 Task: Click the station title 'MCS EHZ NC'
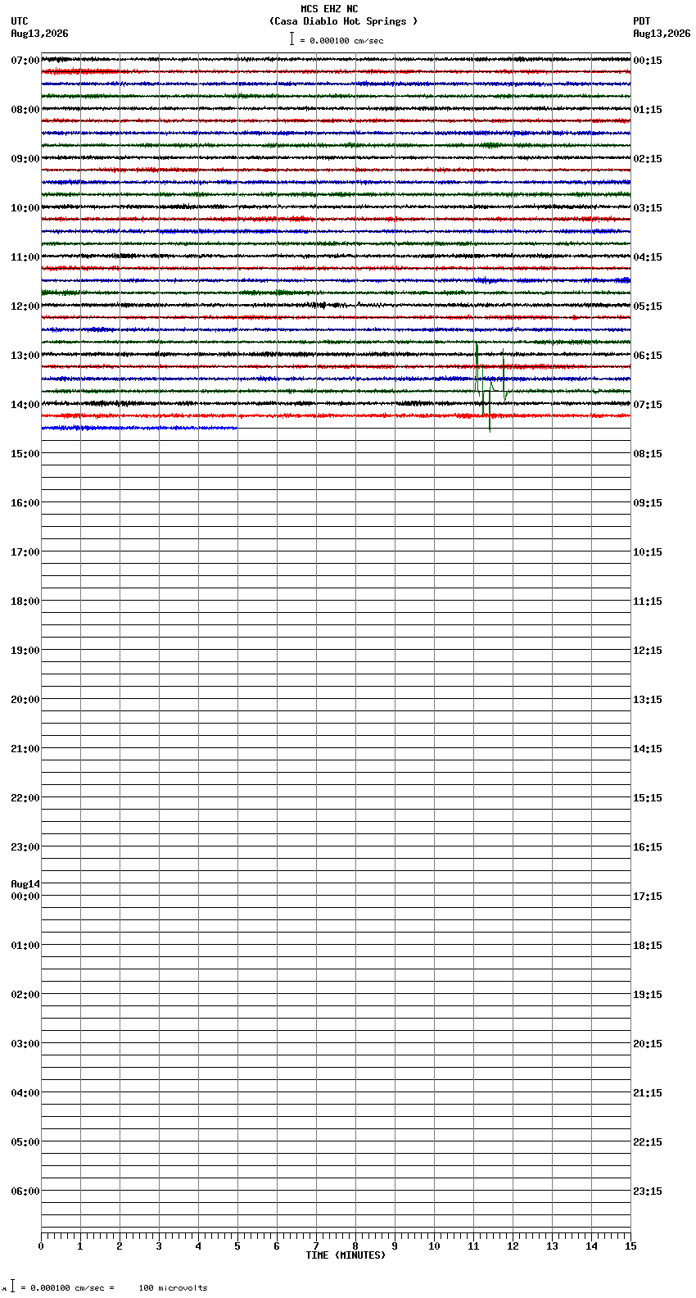[329, 9]
